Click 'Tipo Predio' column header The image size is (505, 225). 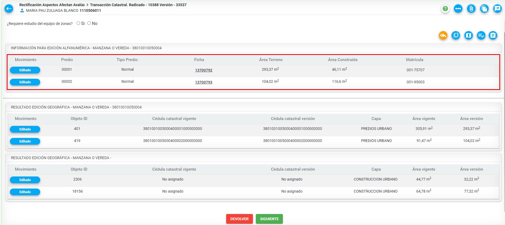tap(127, 60)
